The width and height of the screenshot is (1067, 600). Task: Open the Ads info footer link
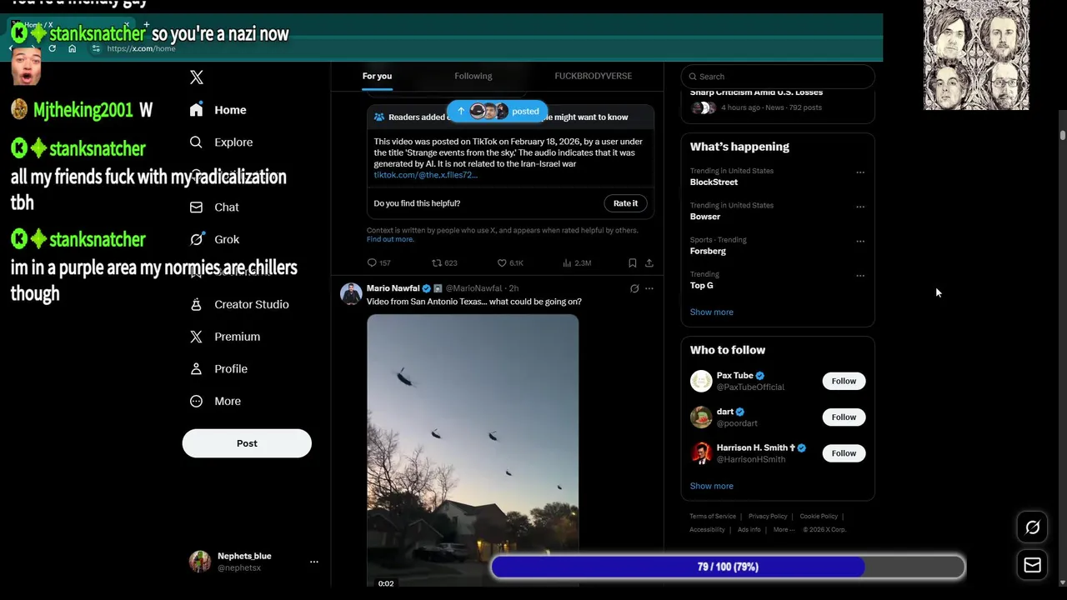pos(749,530)
